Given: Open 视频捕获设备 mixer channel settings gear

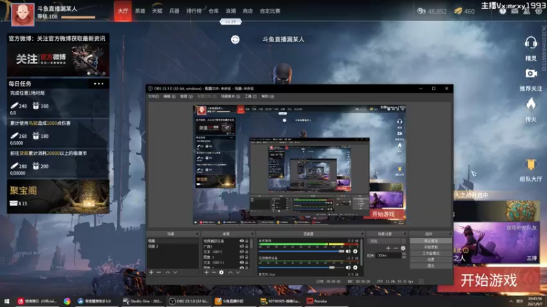Looking at the screenshot, I should [355, 267].
